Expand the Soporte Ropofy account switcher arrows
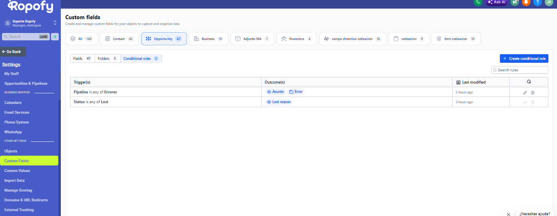This screenshot has width=557, height=216. click(x=55, y=23)
